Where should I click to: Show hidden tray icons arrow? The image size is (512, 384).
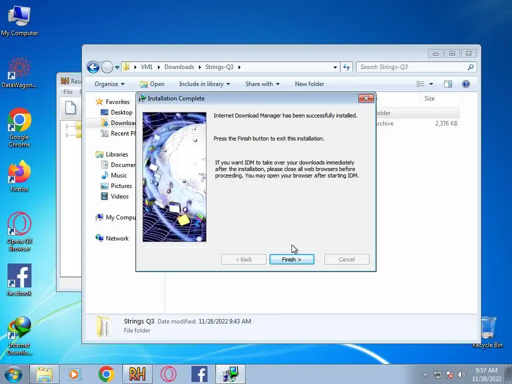pyautogui.click(x=425, y=374)
